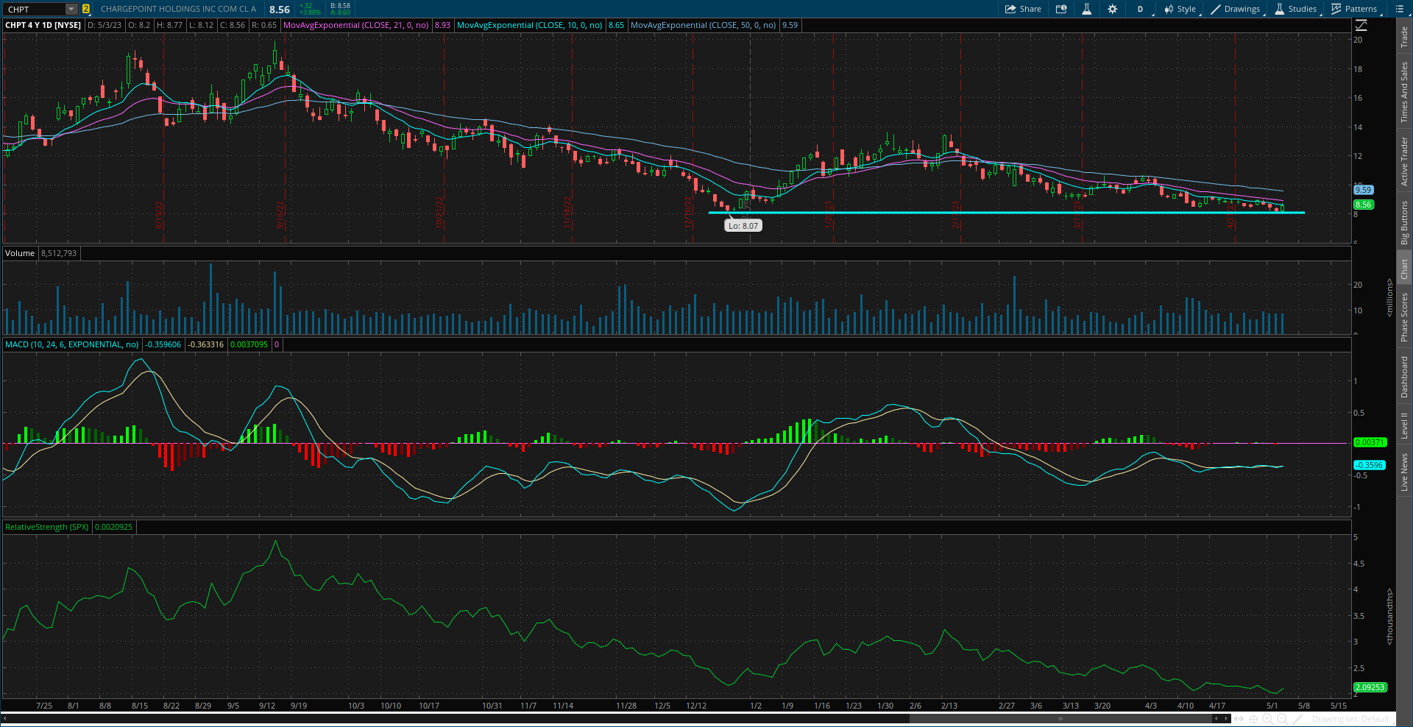
Task: Click the yellow link number 2 icon
Action: coord(86,9)
